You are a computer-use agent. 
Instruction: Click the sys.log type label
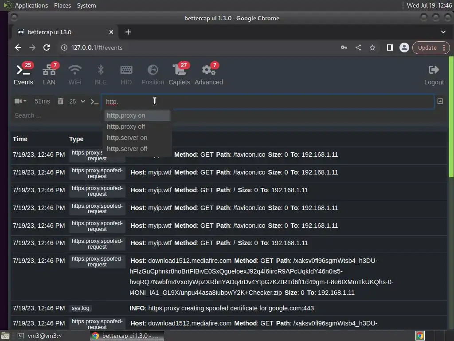(81, 308)
